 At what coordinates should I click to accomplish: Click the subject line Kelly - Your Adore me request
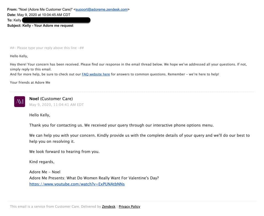pyautogui.click(x=48, y=26)
